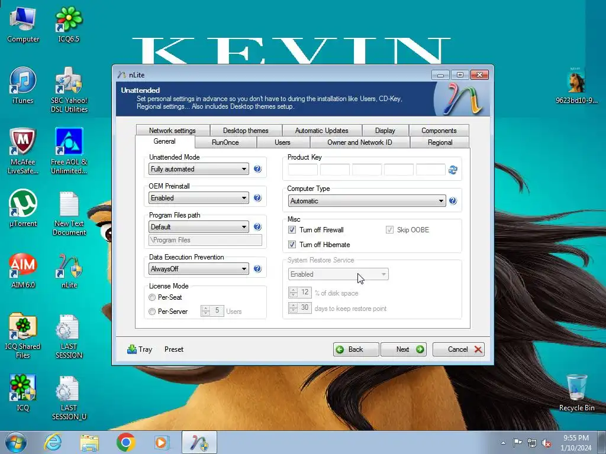Toggle Skip OOBE checkbox

tap(389, 230)
